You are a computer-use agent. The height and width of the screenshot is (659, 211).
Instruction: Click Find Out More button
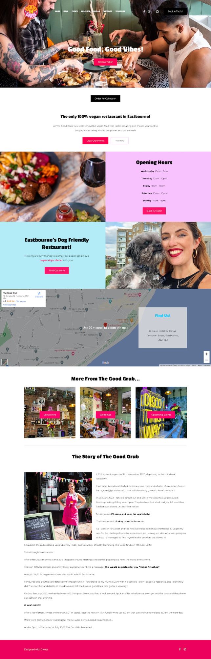pyautogui.click(x=57, y=271)
